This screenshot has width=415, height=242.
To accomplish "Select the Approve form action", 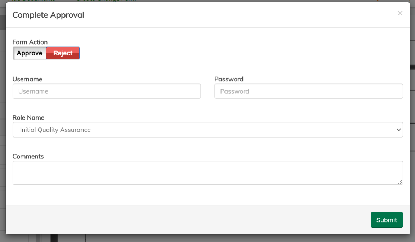I will 30,53.
